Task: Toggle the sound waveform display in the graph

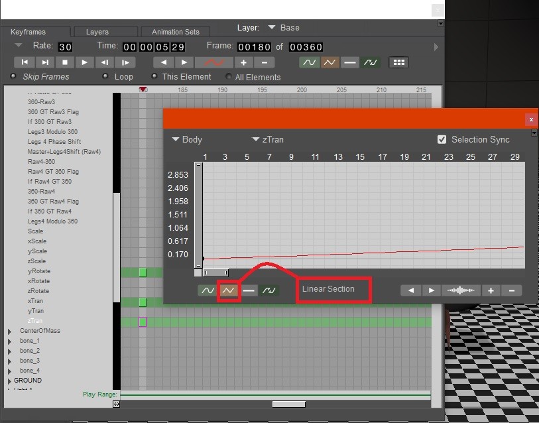Action: (460, 290)
